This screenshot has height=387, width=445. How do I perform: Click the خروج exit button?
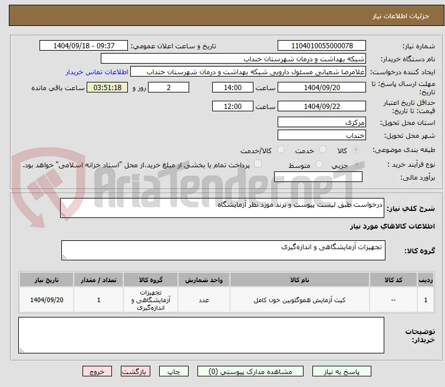(97, 372)
